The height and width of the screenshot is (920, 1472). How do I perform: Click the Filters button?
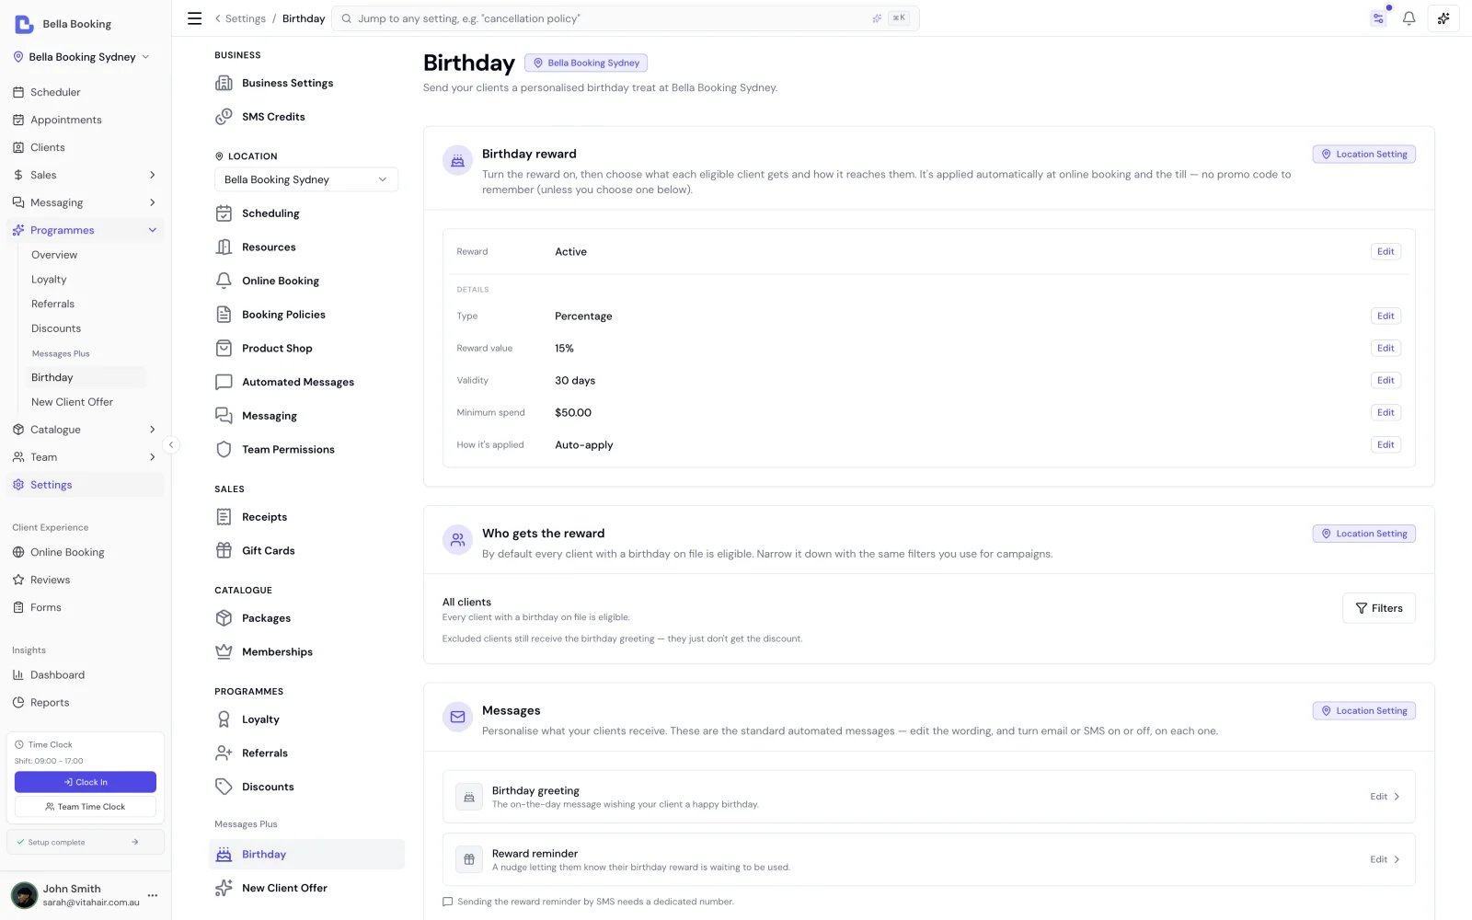[1378, 608]
